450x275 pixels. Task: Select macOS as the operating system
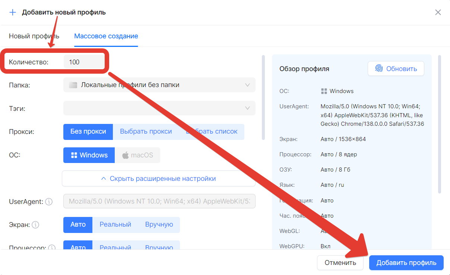[137, 155]
